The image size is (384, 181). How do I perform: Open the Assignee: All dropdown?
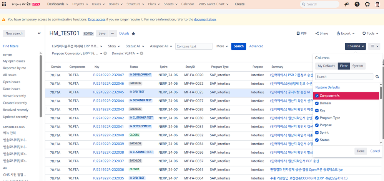pos(161,46)
